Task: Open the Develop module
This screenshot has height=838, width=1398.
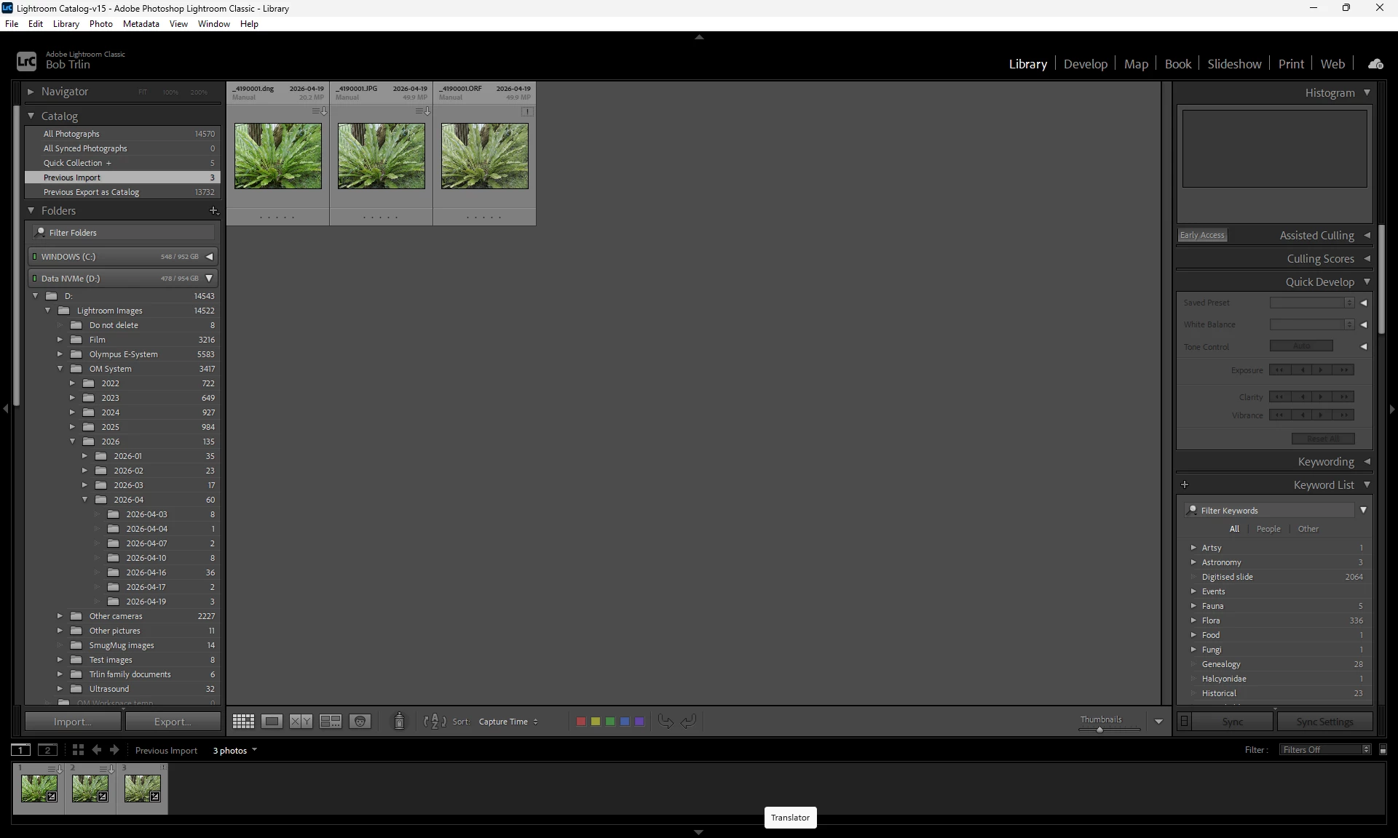Action: coord(1085,64)
